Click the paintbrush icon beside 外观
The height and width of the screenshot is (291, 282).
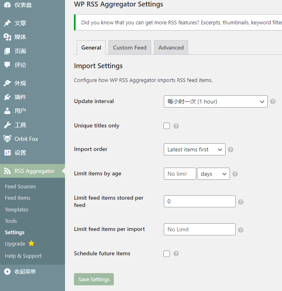7,83
